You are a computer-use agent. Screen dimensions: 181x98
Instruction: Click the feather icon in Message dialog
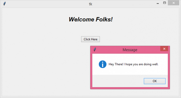click(95, 50)
